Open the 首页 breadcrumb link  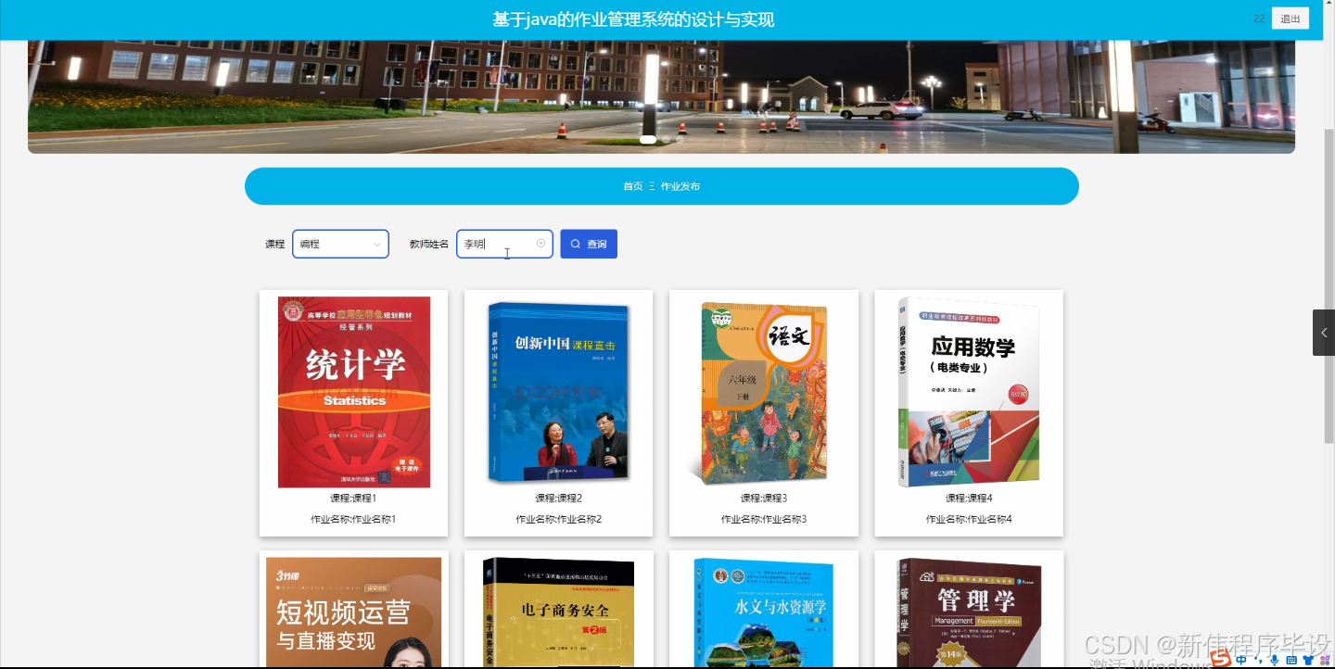click(x=632, y=186)
